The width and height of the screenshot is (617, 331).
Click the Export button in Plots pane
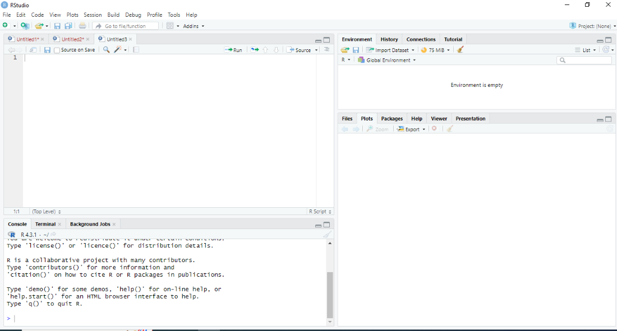point(411,129)
